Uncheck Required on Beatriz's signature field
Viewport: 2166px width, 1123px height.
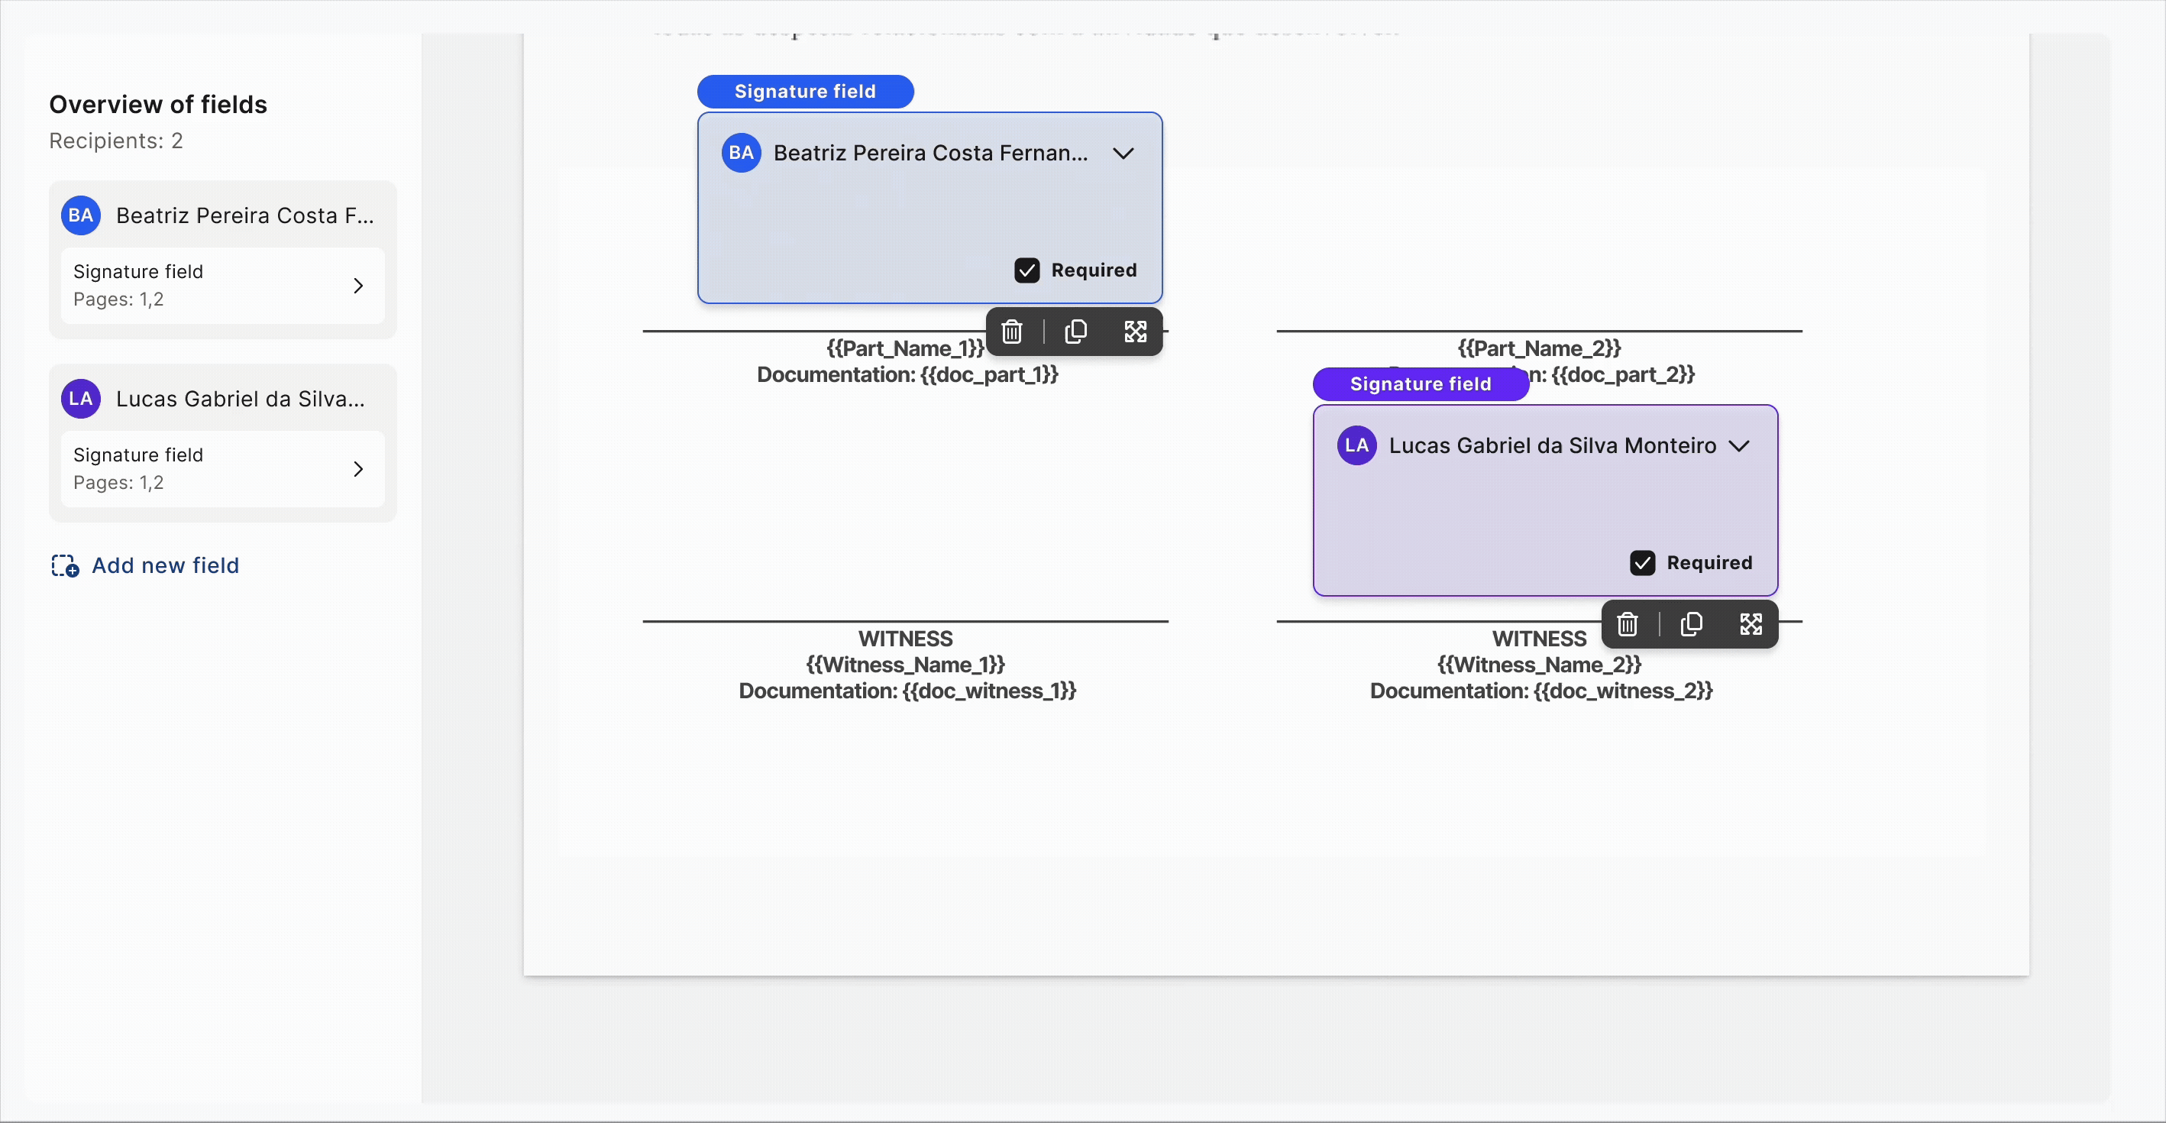[1026, 270]
